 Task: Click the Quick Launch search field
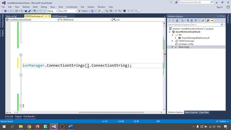point(196,3)
